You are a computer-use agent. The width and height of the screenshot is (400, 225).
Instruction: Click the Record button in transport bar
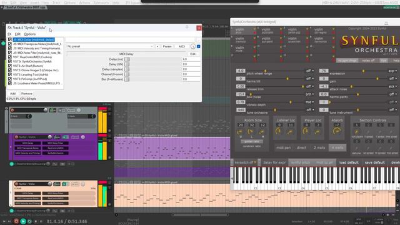coord(16,221)
